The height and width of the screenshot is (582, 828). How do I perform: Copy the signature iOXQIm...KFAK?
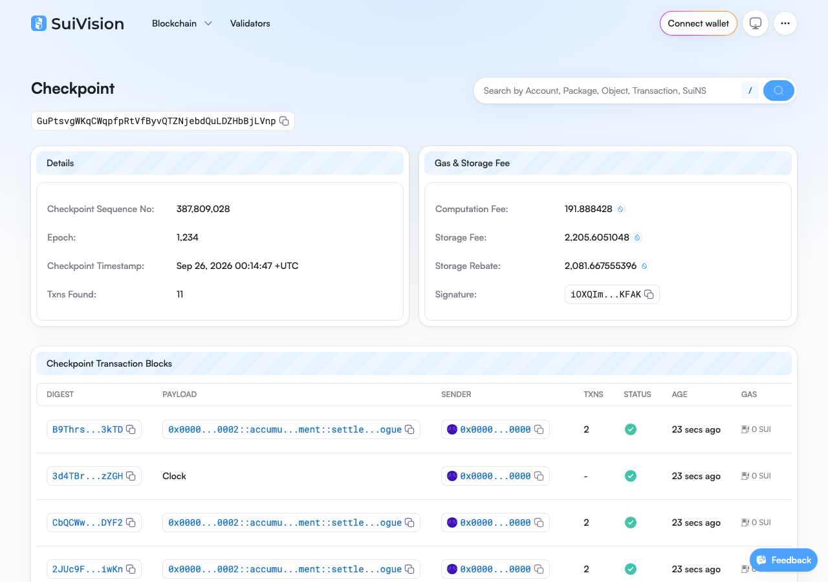(649, 294)
